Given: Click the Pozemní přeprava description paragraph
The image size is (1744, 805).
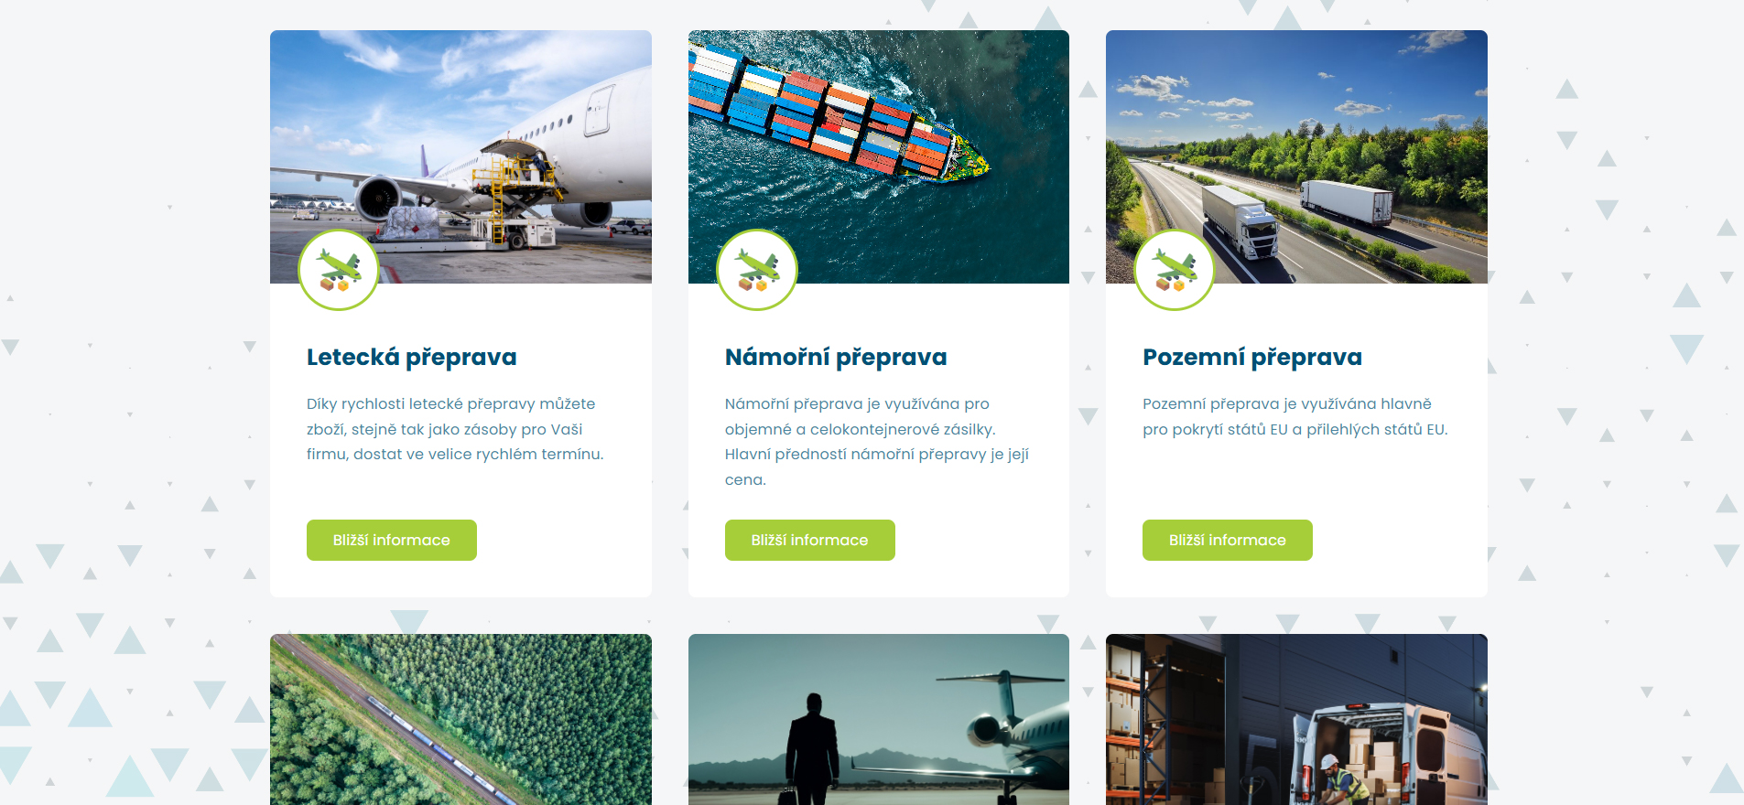Looking at the screenshot, I should (x=1295, y=416).
